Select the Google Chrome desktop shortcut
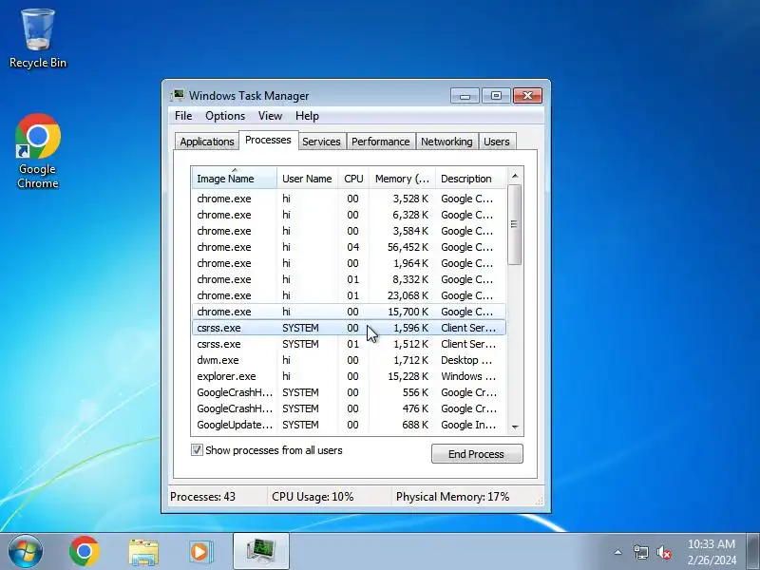The height and width of the screenshot is (570, 760). (x=38, y=151)
